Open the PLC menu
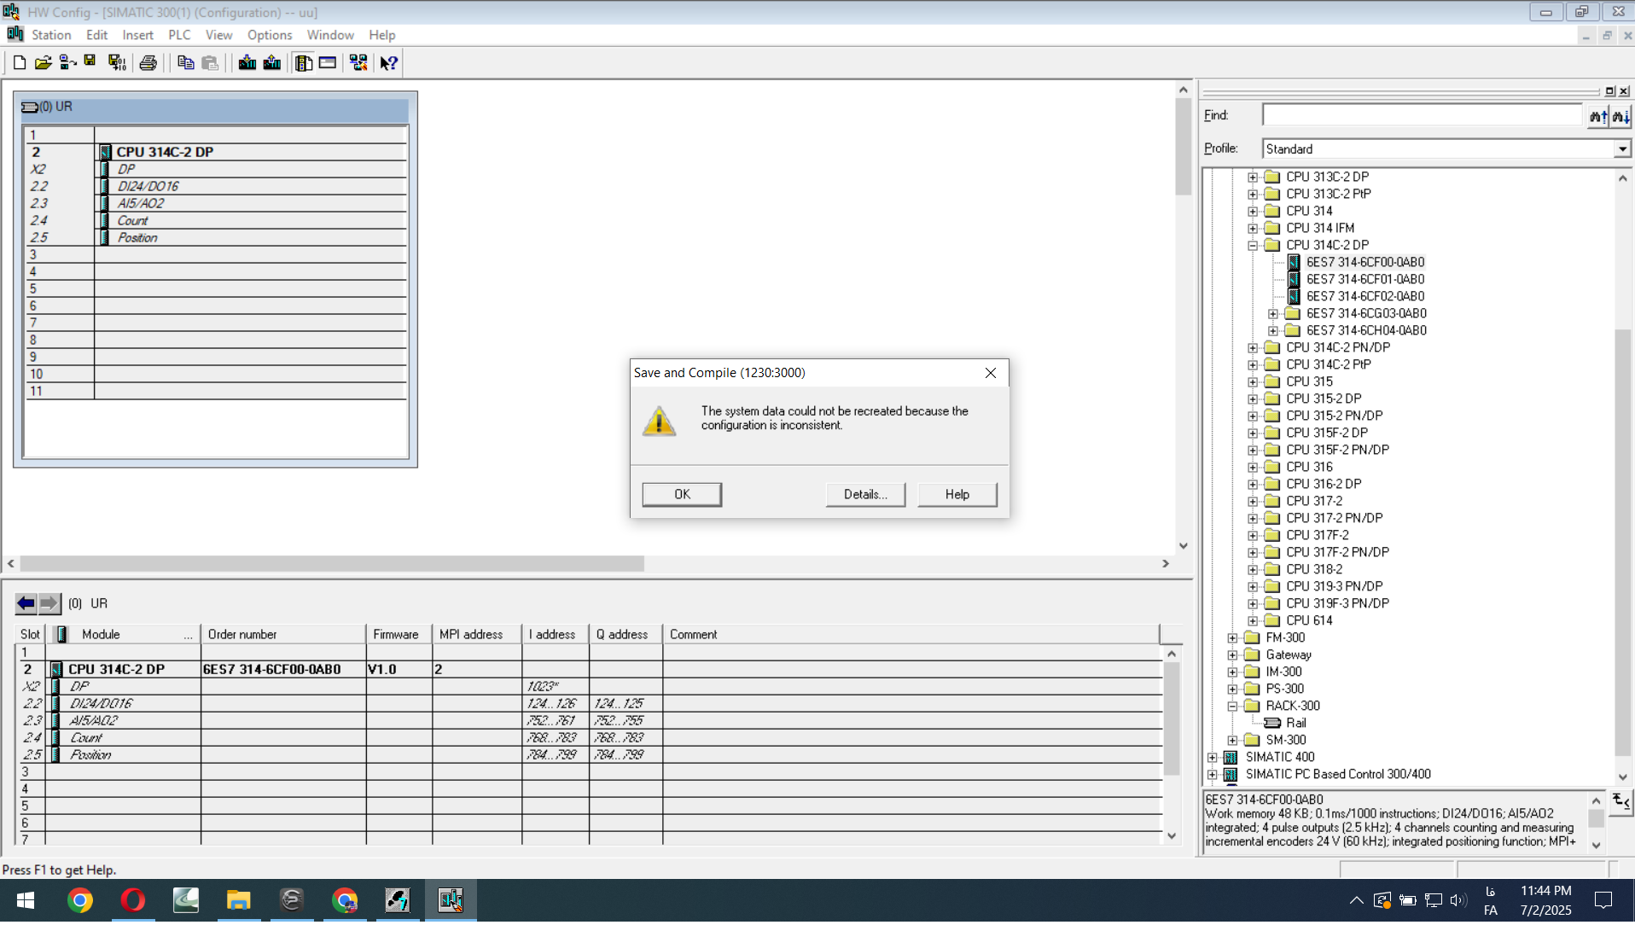Screen dimensions: 1635x925 pos(179,35)
